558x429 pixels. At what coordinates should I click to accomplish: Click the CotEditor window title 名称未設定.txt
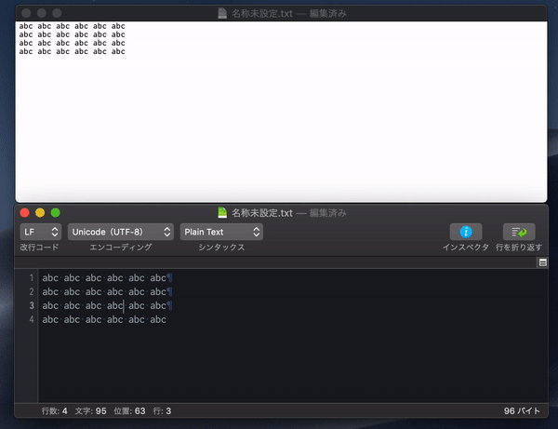tap(262, 213)
